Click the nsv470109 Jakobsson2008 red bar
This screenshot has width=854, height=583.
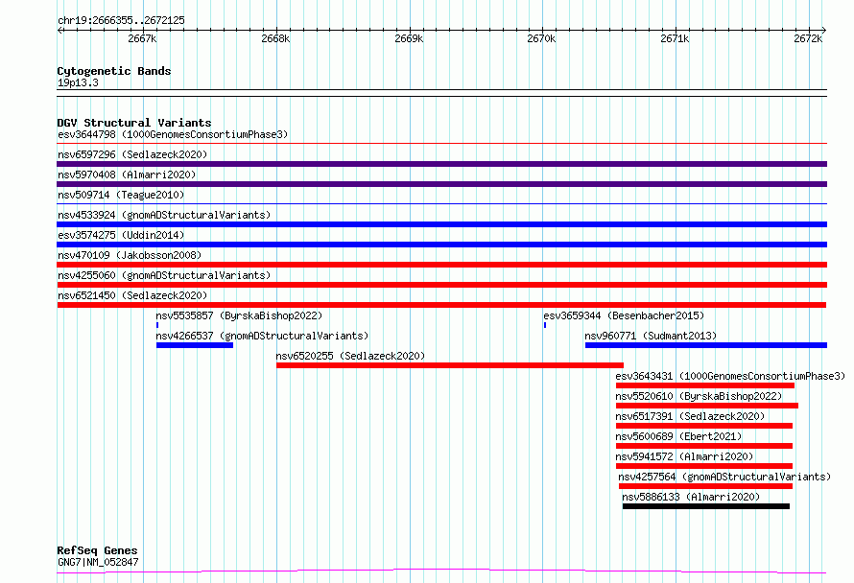coord(441,265)
